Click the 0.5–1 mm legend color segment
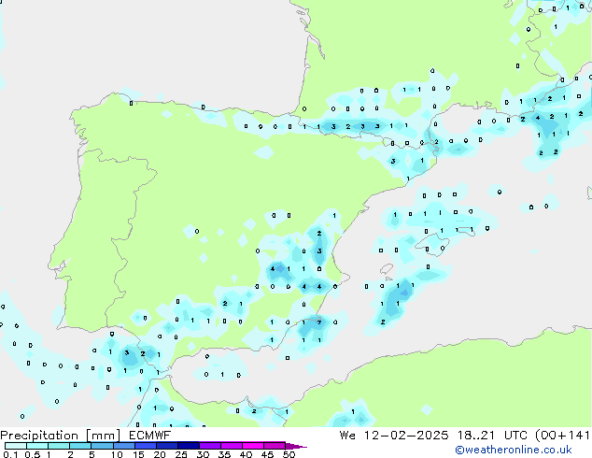This screenshot has height=458, width=592. pyautogui.click(x=37, y=446)
